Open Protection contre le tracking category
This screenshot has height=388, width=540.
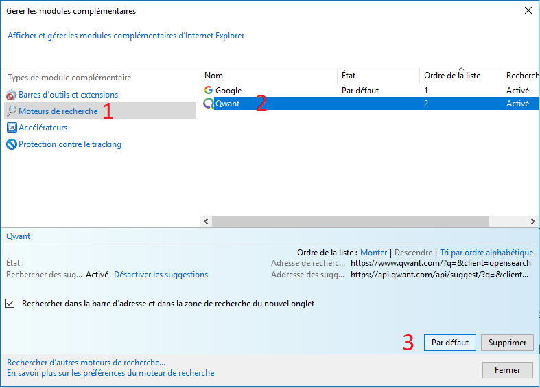pyautogui.click(x=69, y=144)
